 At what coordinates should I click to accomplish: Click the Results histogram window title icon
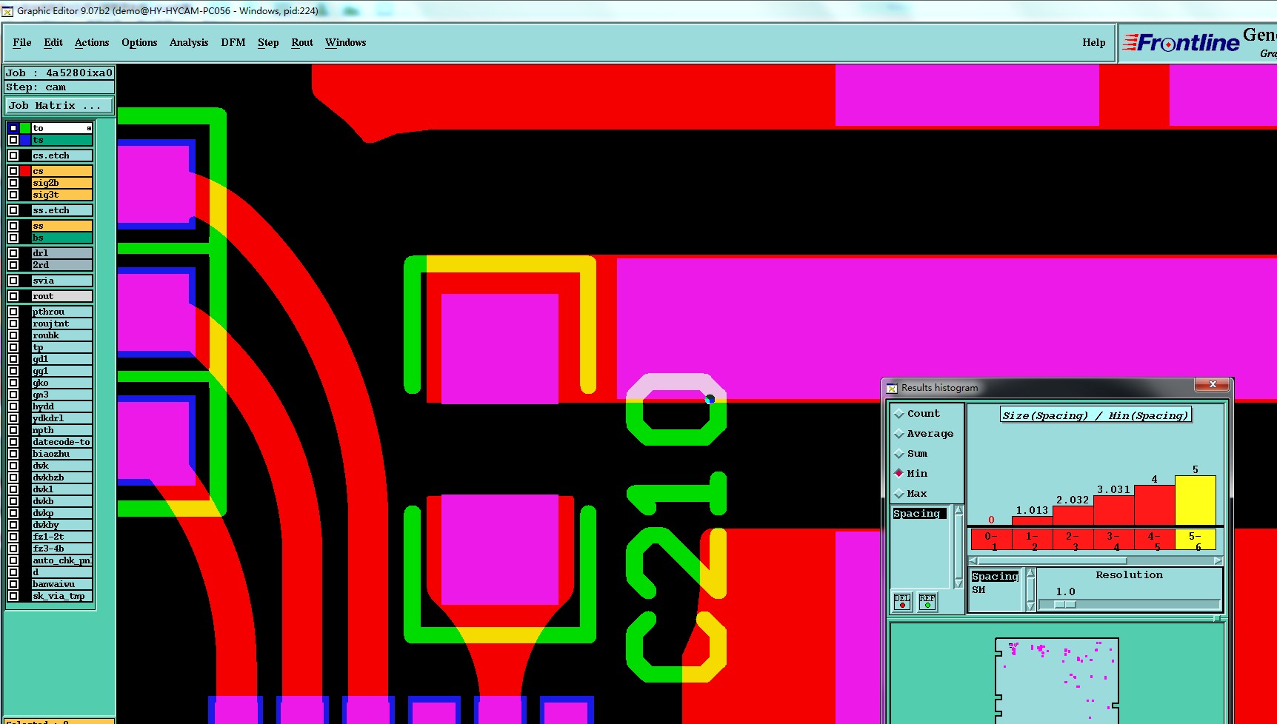point(892,388)
